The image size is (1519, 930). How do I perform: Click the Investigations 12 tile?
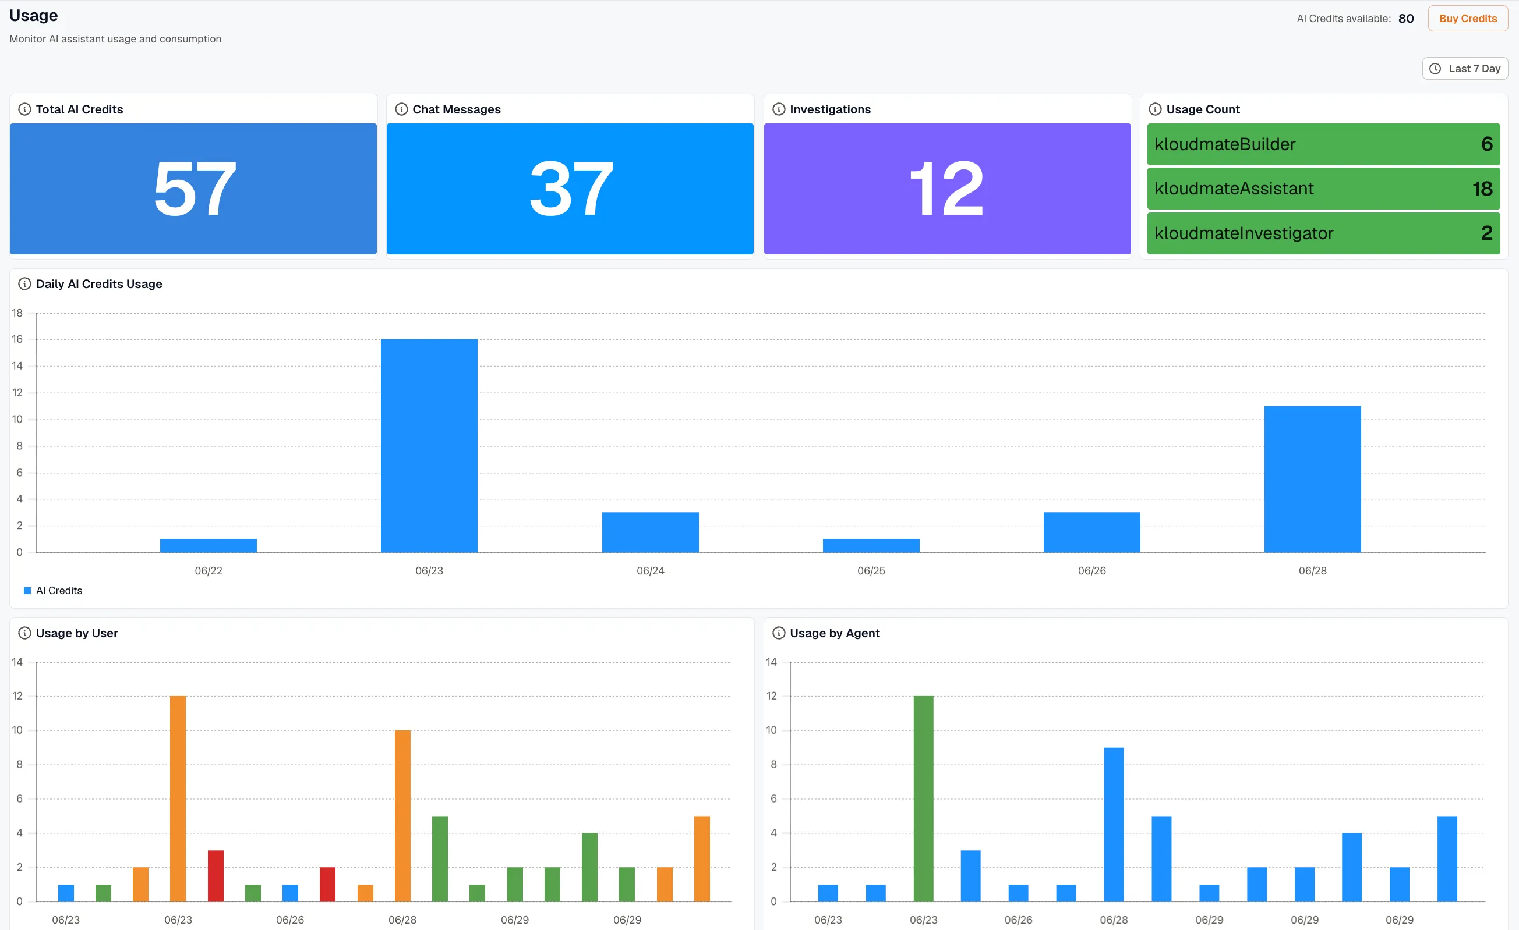(x=947, y=189)
